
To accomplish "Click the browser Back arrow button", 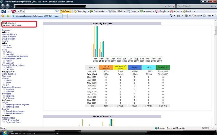I will 3,6.
